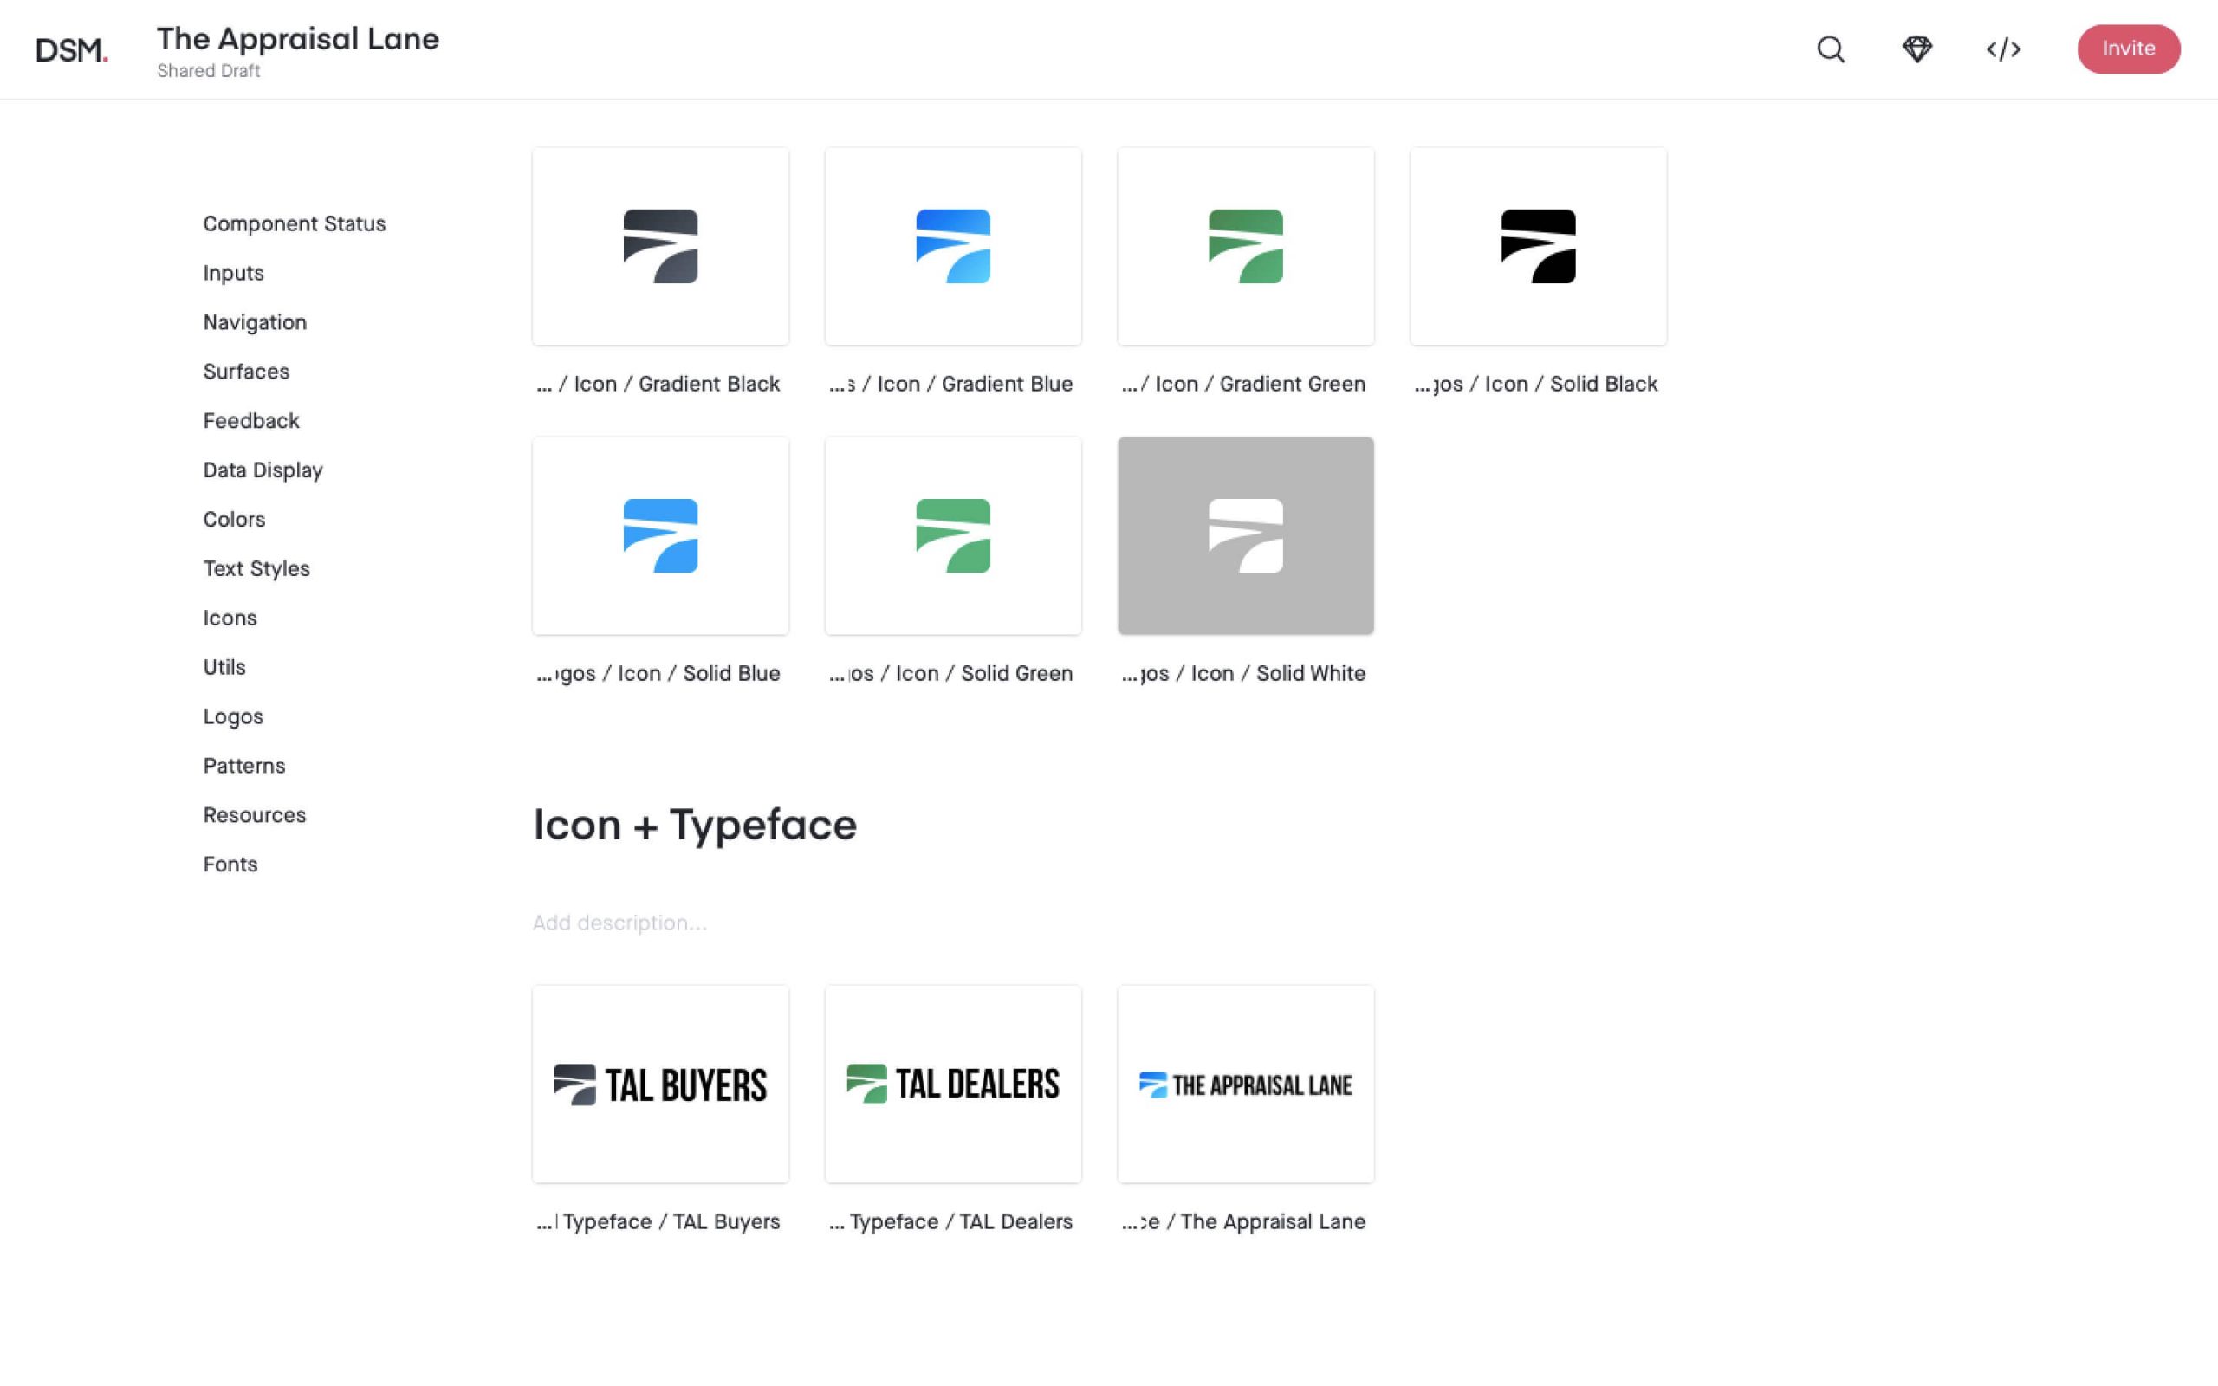Open the Gradient Green icon thumbnail
Image resolution: width=2218 pixels, height=1386 pixels.
[x=1246, y=247]
